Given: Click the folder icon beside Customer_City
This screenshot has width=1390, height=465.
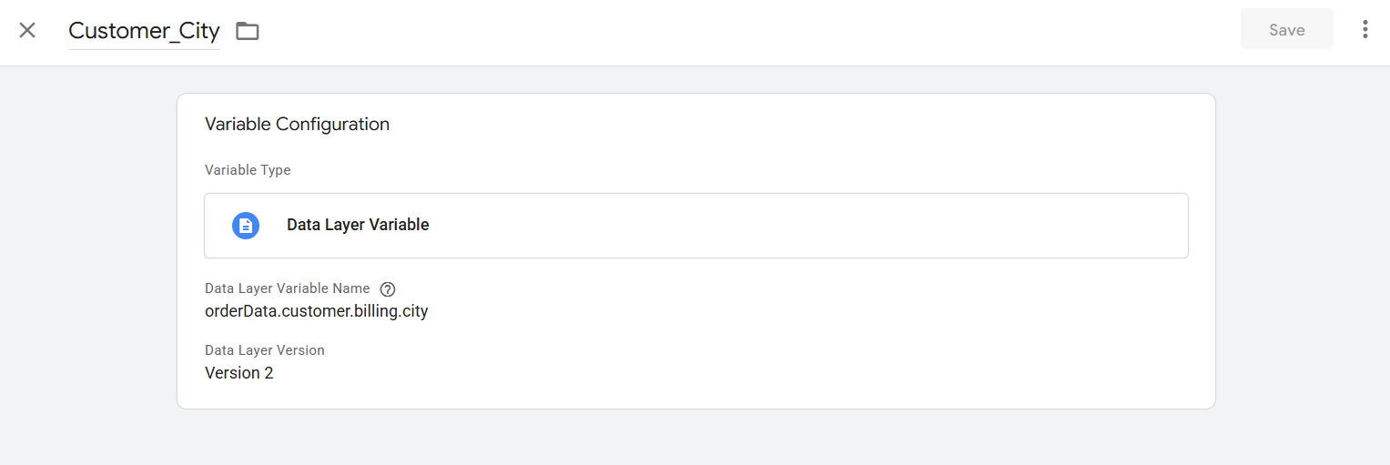Looking at the screenshot, I should (x=247, y=31).
